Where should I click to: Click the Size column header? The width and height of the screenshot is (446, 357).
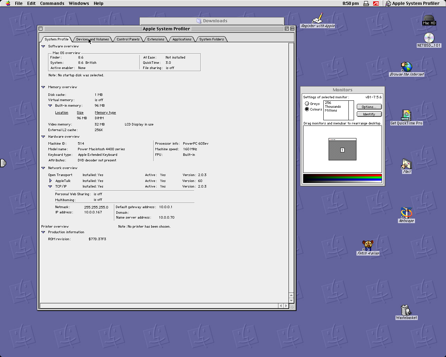[80, 113]
